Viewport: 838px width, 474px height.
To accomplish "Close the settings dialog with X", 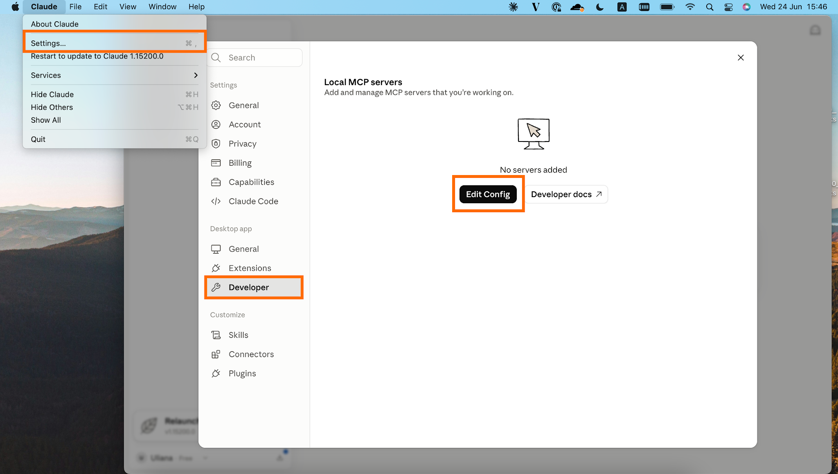I will [x=741, y=58].
